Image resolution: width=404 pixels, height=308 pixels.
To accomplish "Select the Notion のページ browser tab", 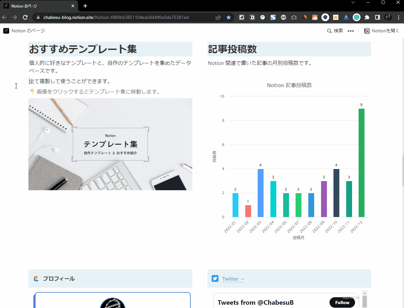I will tap(39, 6).
